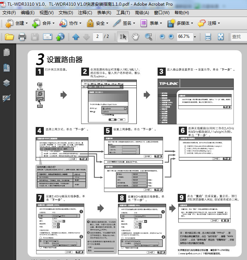Image resolution: width=247 pixels, height=260 pixels.
Task: Click the zoom in plus button
Action: click(171, 36)
